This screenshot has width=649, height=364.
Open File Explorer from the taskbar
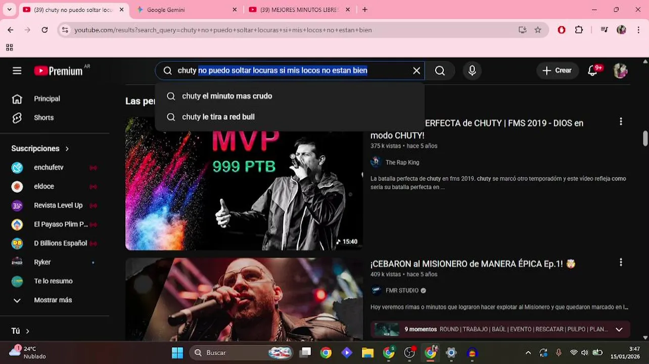[x=367, y=353]
